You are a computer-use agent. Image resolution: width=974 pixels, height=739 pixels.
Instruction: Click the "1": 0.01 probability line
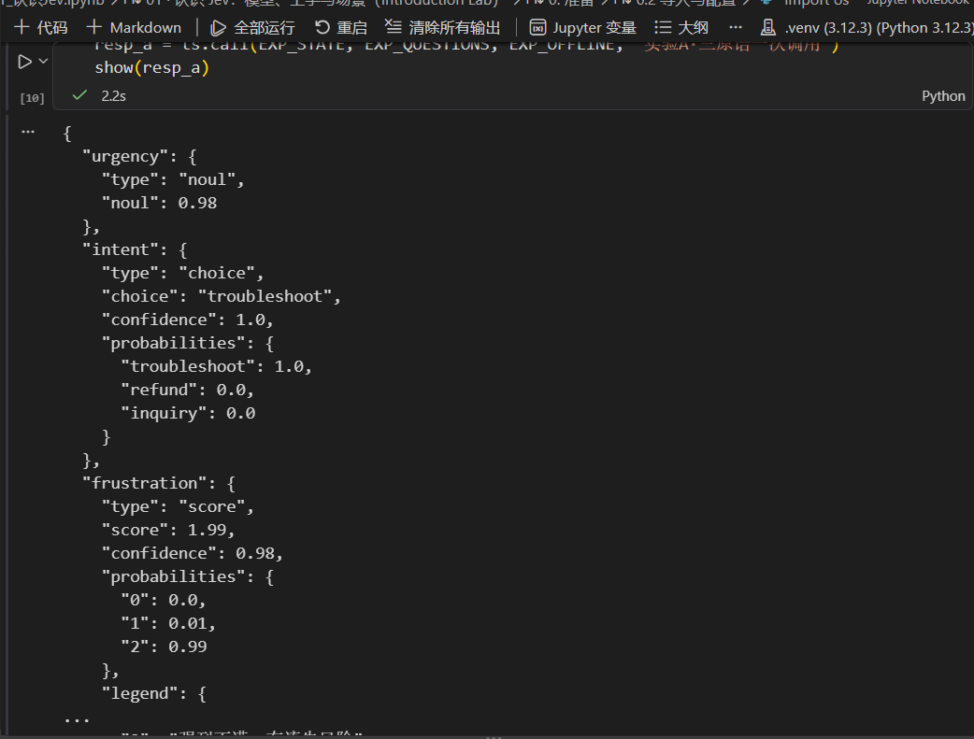(x=168, y=623)
